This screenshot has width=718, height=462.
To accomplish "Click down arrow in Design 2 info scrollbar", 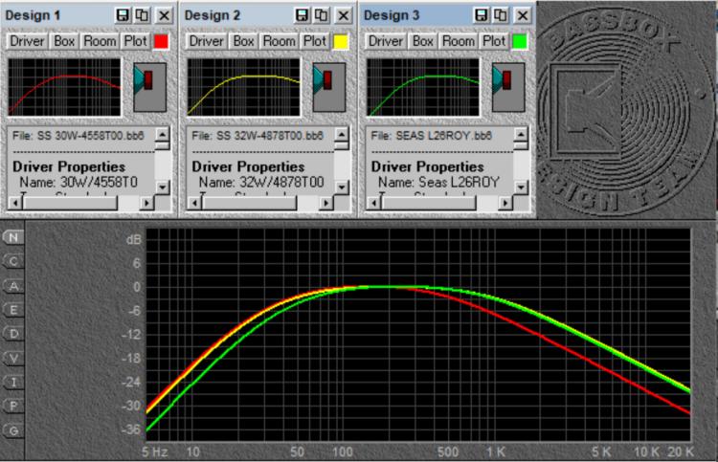I will (x=342, y=187).
